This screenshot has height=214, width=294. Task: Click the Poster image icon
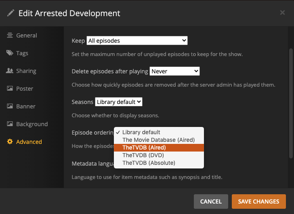(x=10, y=89)
